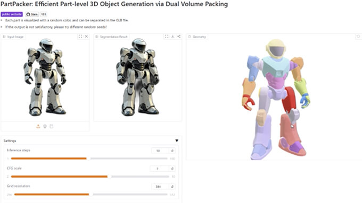Screen dimensions: 362x203
Task: Click the Inference steps slider track
Action: 89,158
